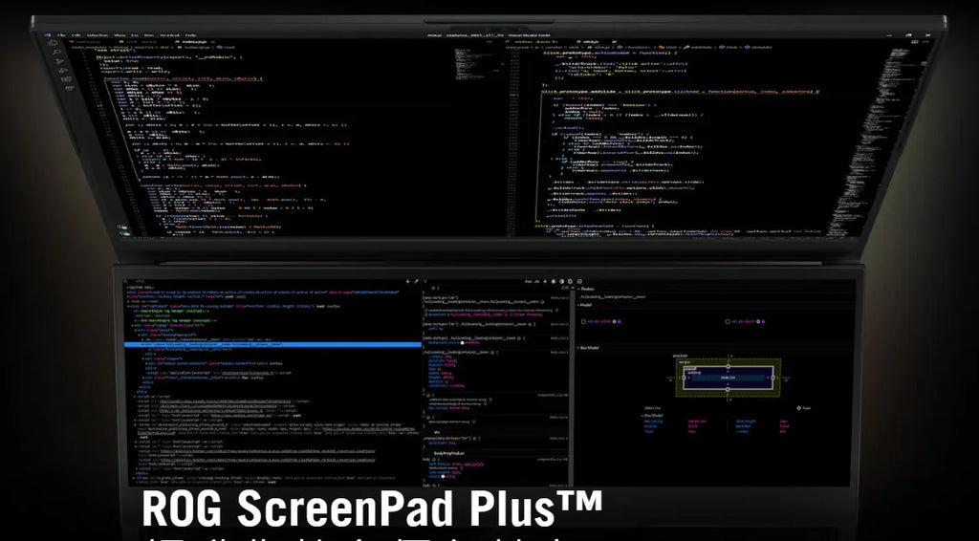Add a new rule with the rules plus icon
Viewport: 979px width, 541px height.
[x=545, y=281]
